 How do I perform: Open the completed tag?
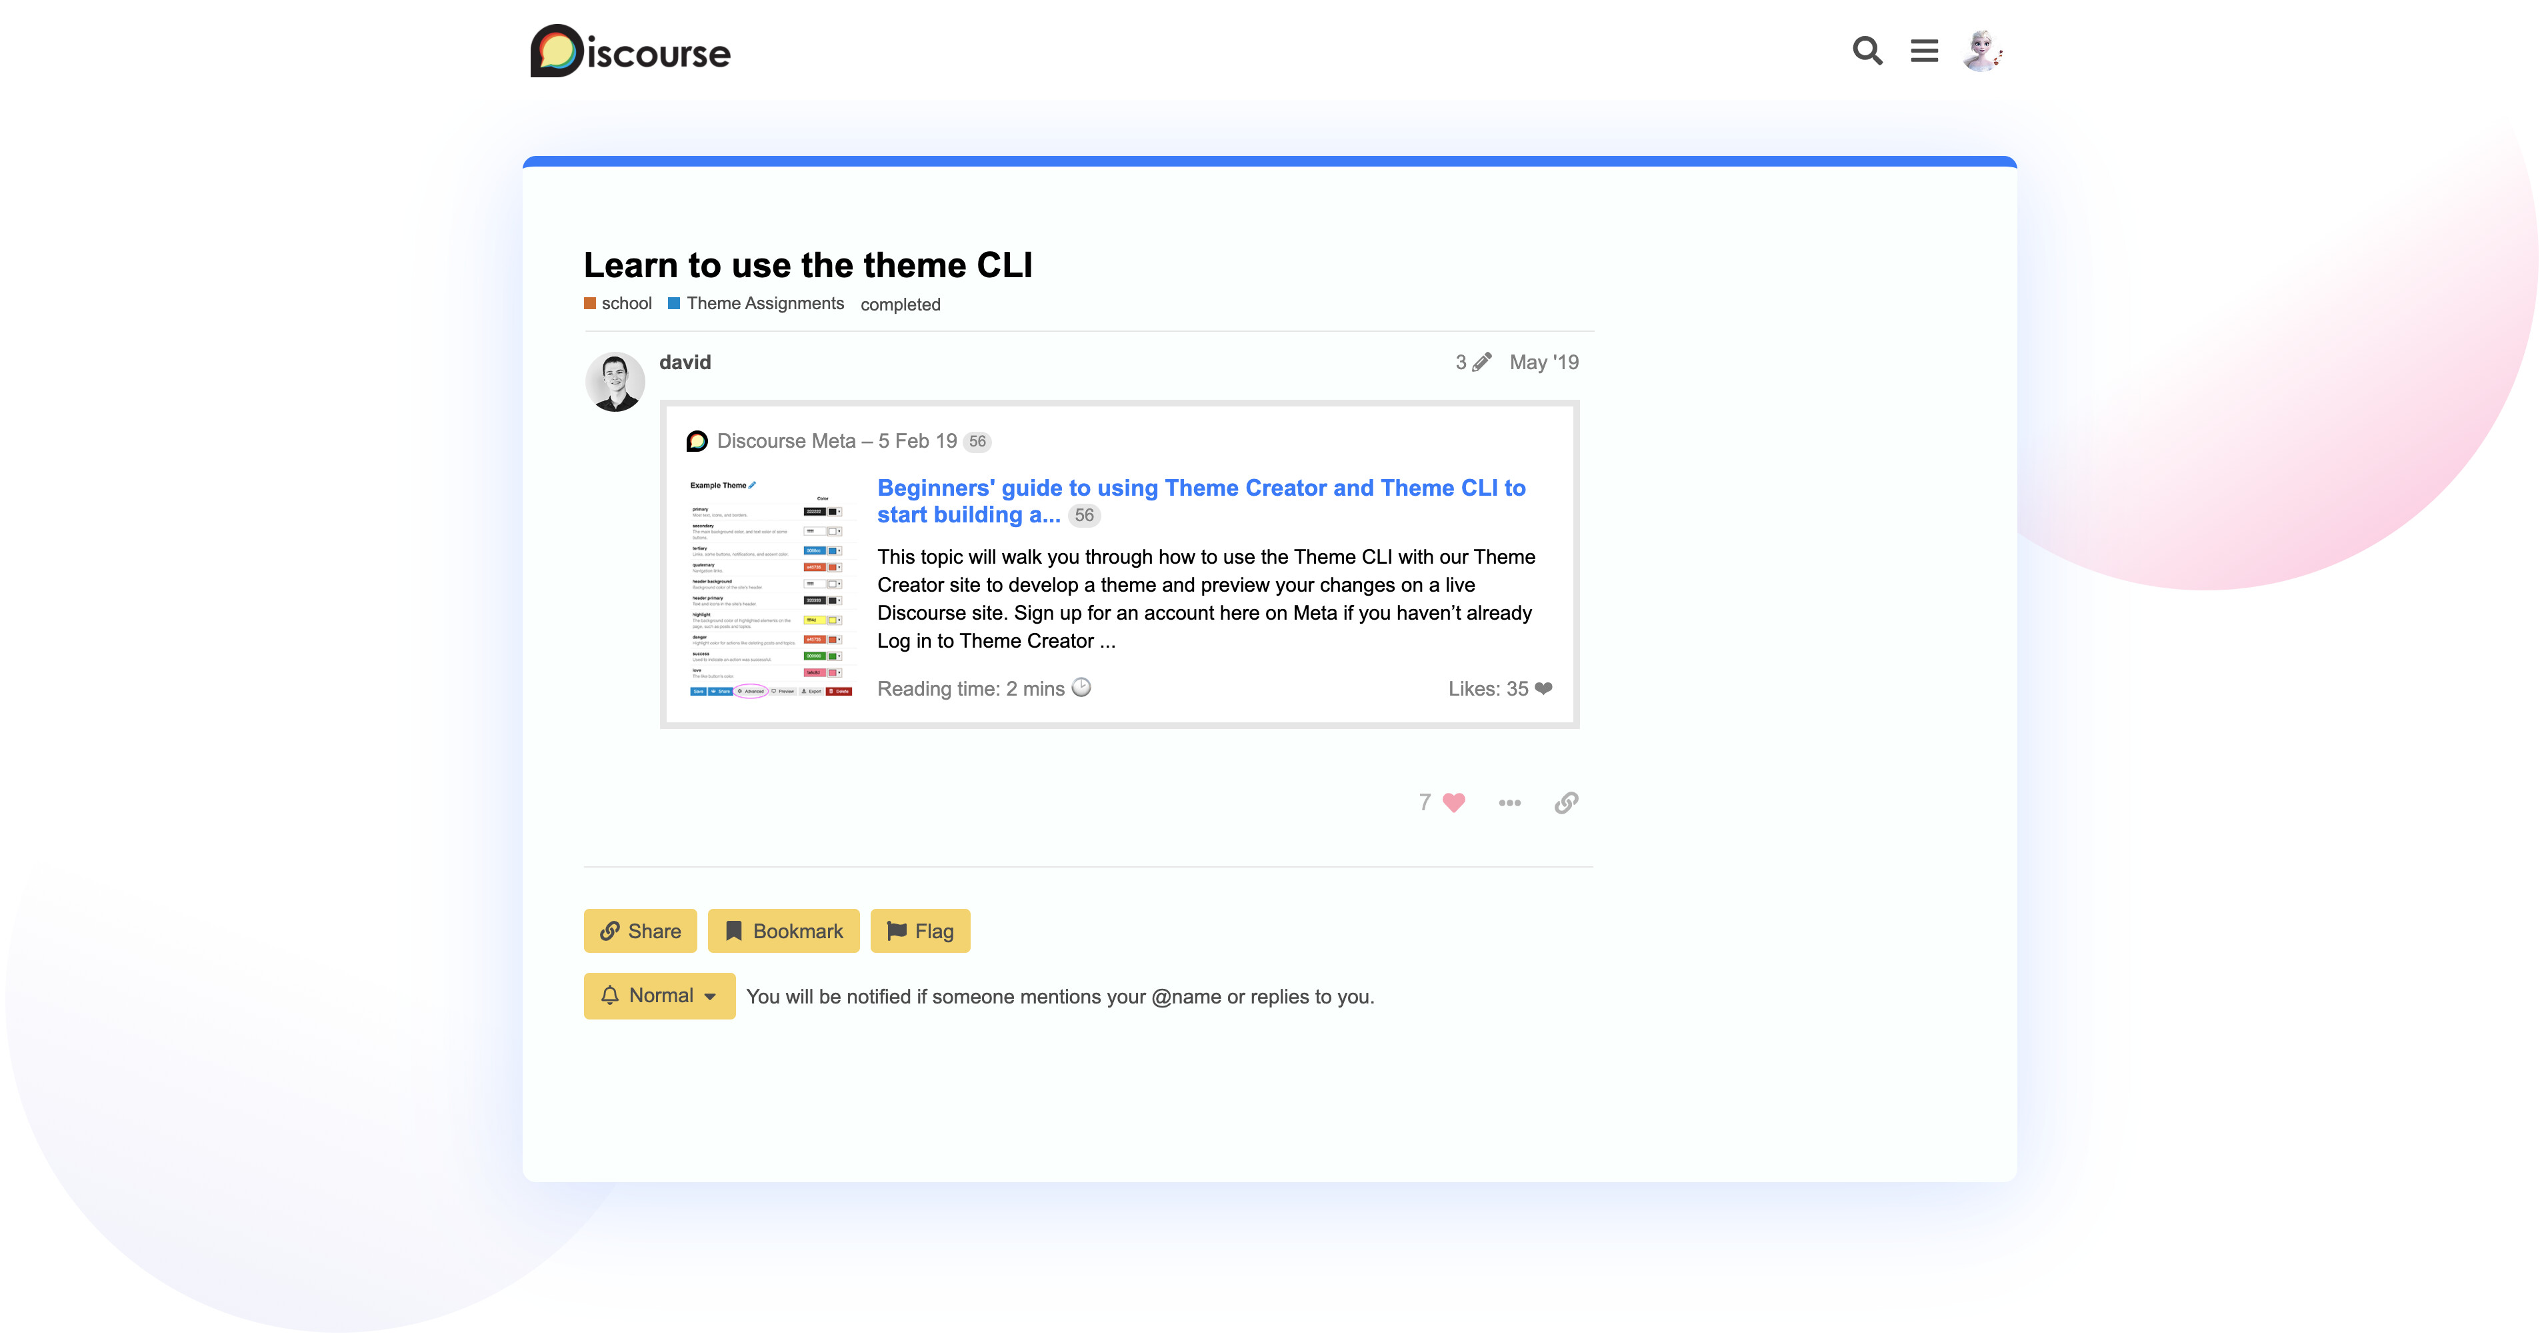[900, 305]
